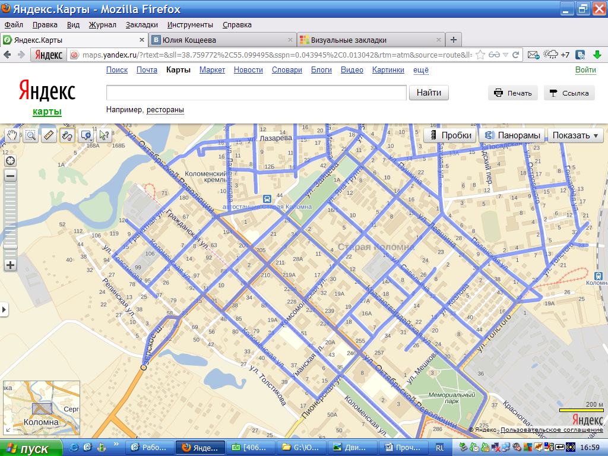608x456 pixels.
Task: Zoom out with the minus button
Action: pyautogui.click(x=11, y=176)
